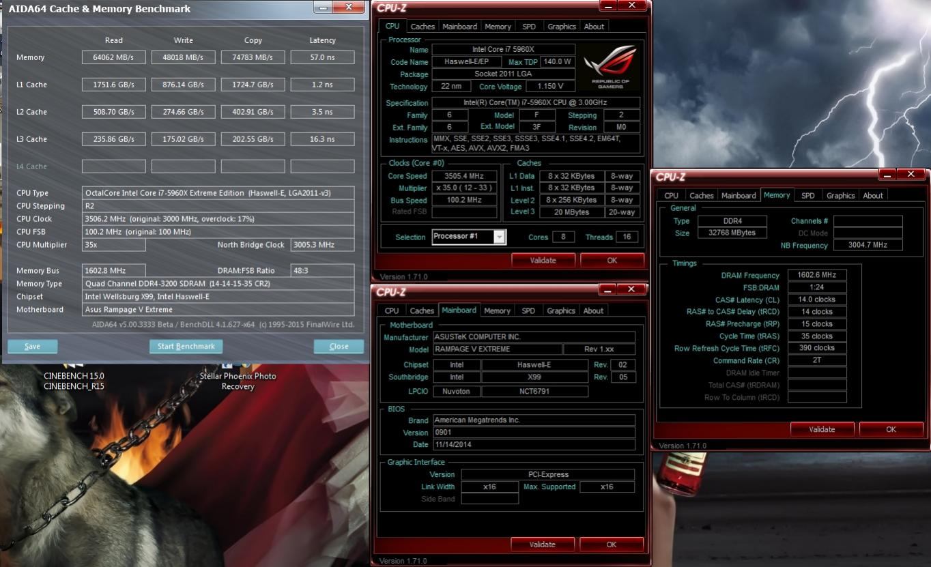The image size is (931, 567).
Task: Open SPD tab in Mainboard CPU-Z window
Action: click(x=528, y=310)
